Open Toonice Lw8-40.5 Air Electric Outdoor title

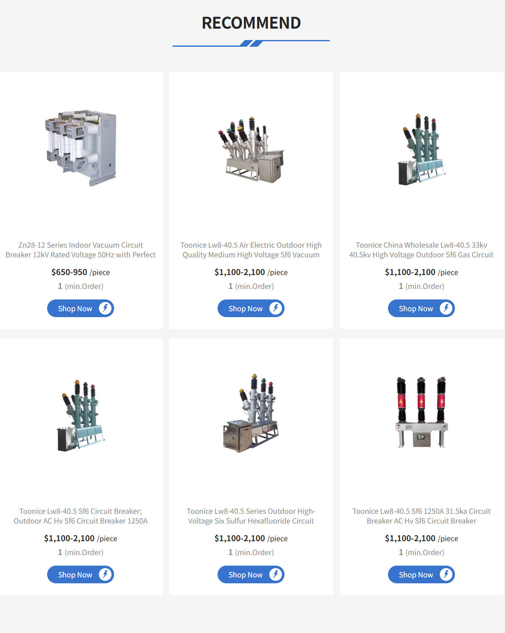[251, 250]
